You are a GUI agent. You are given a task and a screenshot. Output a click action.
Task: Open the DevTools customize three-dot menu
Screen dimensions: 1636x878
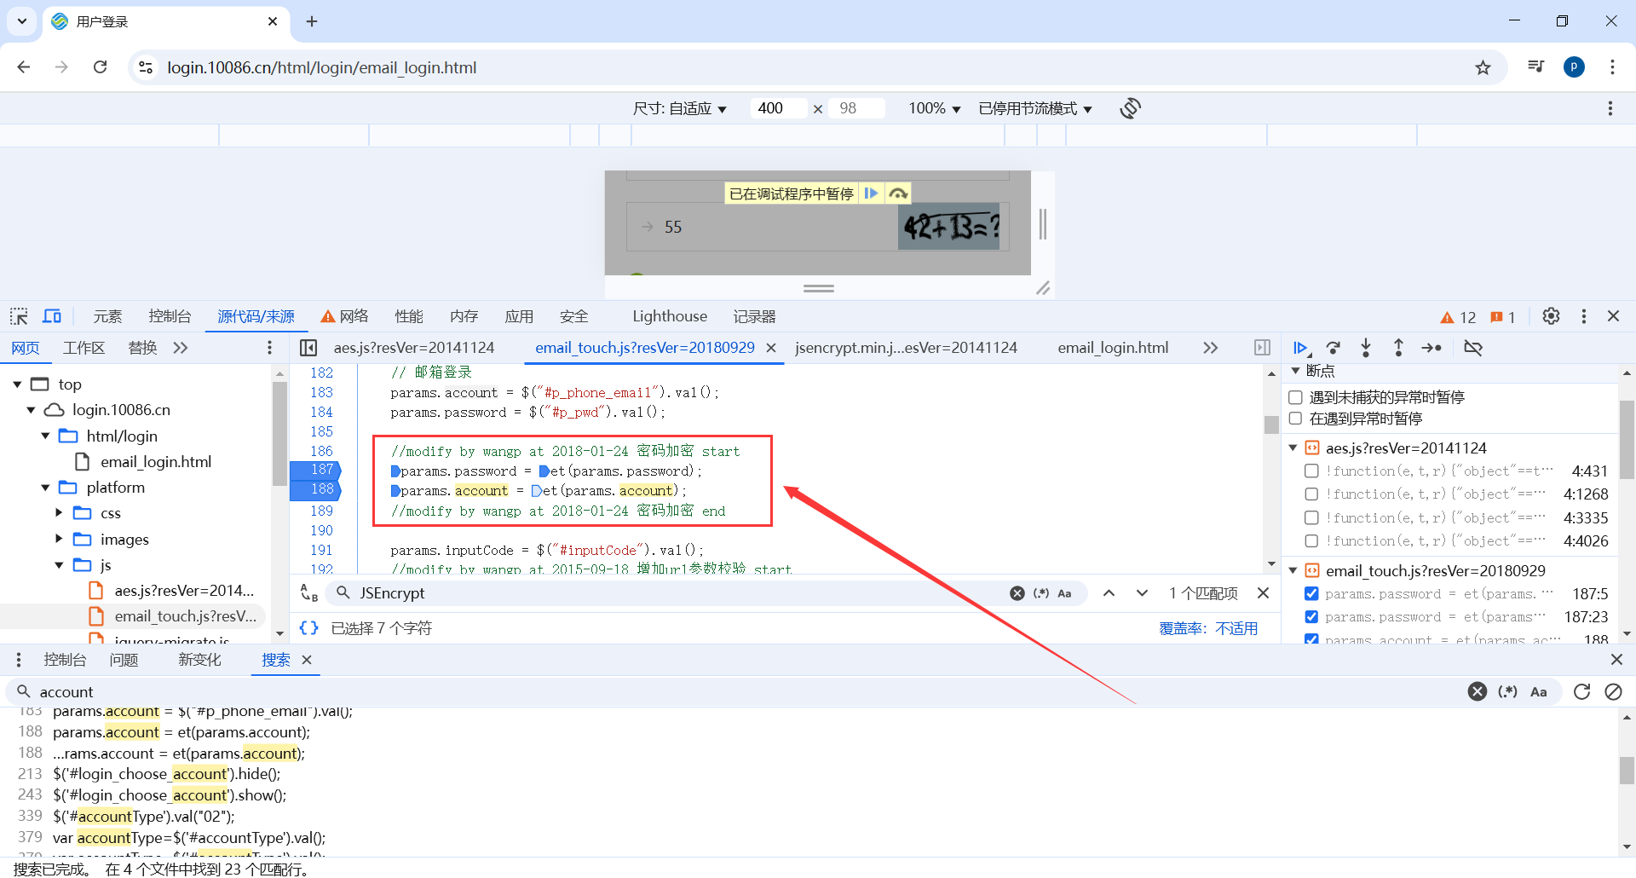pyautogui.click(x=1583, y=316)
